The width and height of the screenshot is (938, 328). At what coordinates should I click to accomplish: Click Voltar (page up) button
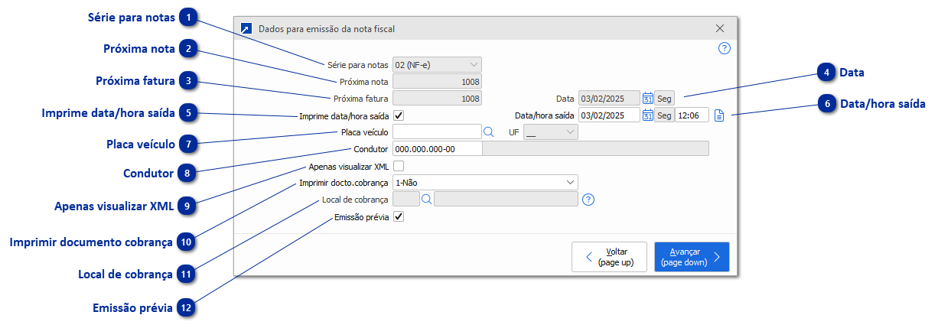click(x=609, y=257)
